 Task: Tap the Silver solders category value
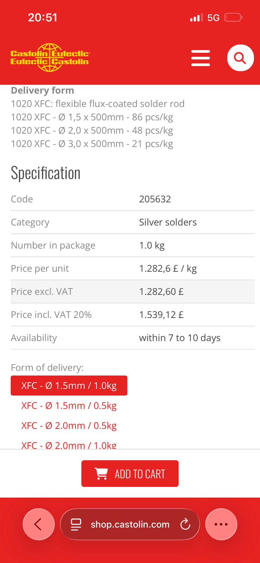168,222
